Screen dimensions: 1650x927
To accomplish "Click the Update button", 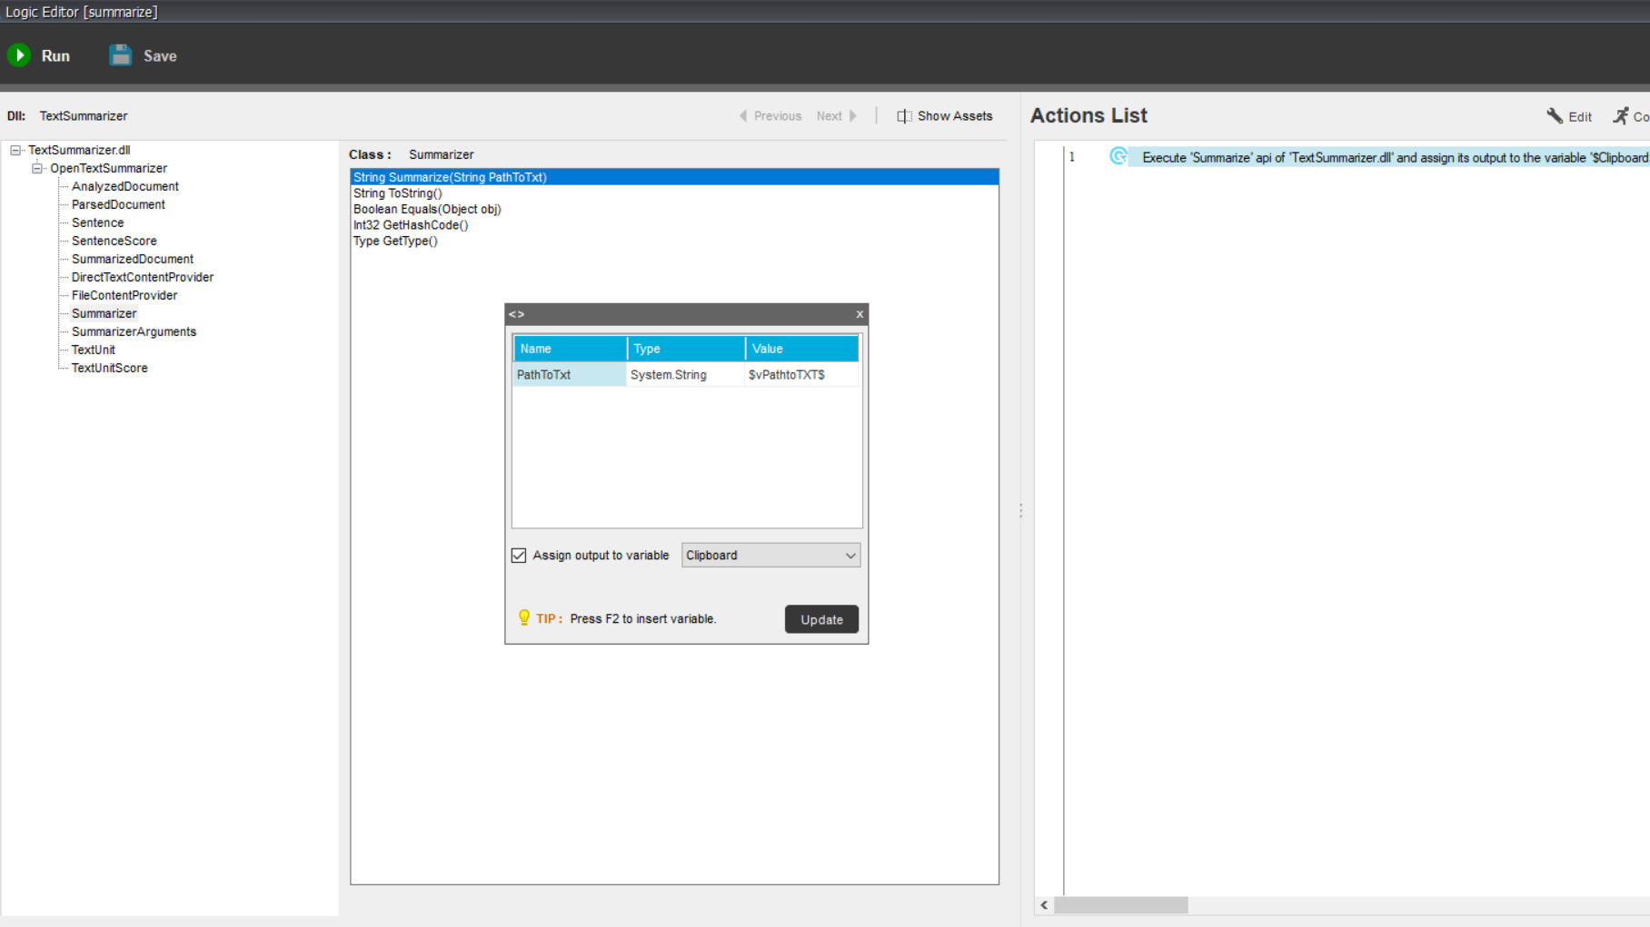I will [x=821, y=619].
